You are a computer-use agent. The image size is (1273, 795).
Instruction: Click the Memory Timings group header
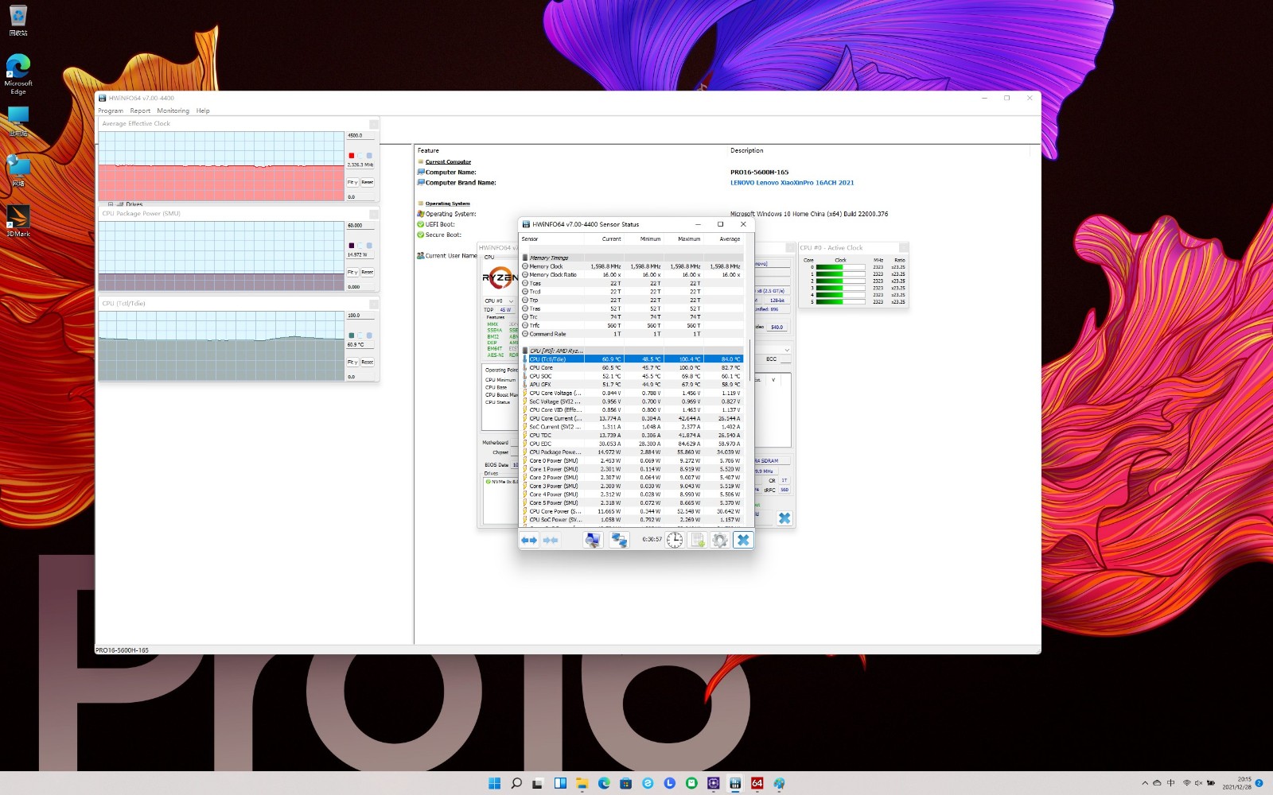pyautogui.click(x=632, y=258)
